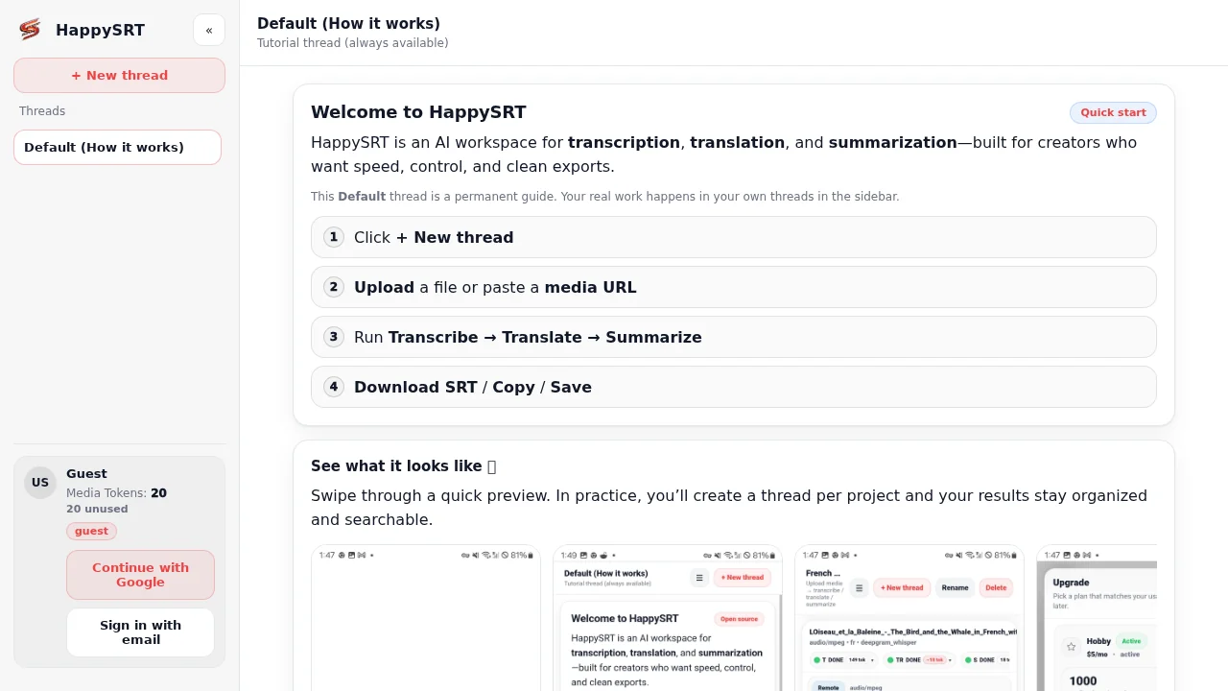
Task: Sign in with email
Action: point(140,632)
